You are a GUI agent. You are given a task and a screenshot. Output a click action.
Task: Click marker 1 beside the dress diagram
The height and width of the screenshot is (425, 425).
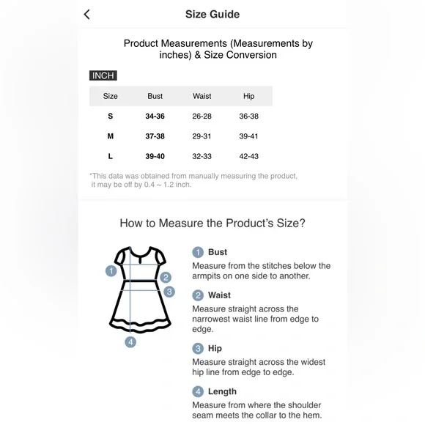tap(111, 271)
